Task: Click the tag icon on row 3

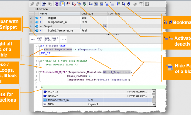Action: [37, 22]
